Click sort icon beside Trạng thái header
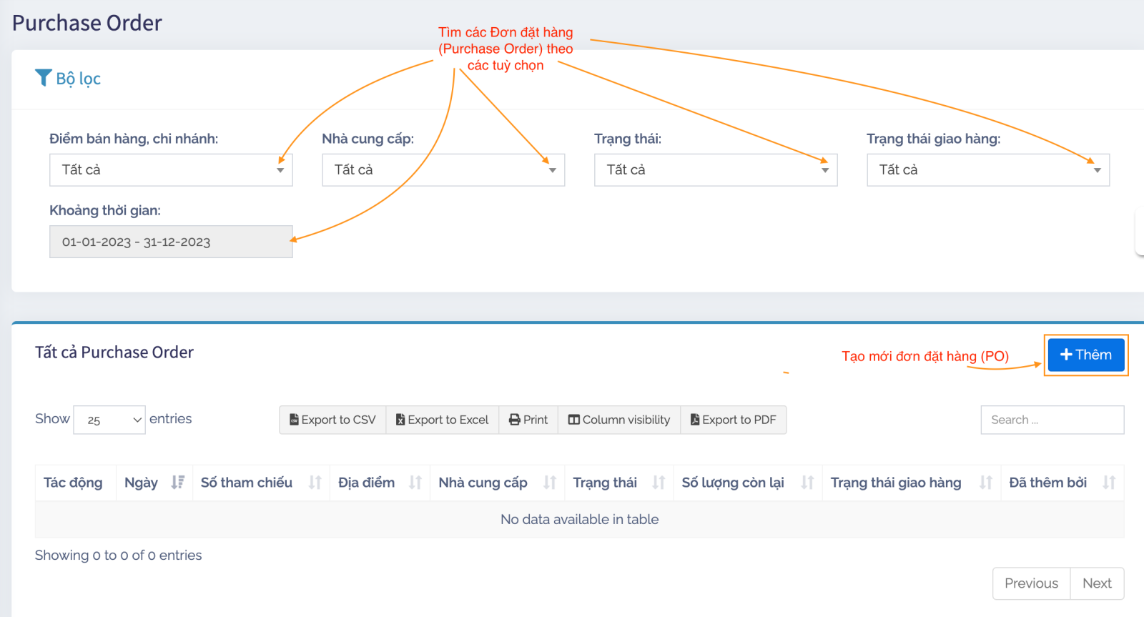Viewport: 1144px width, 617px height. (659, 483)
